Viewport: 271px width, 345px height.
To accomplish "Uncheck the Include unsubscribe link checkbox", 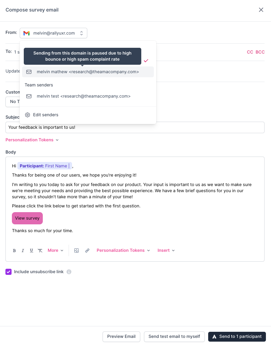I will click(8, 272).
